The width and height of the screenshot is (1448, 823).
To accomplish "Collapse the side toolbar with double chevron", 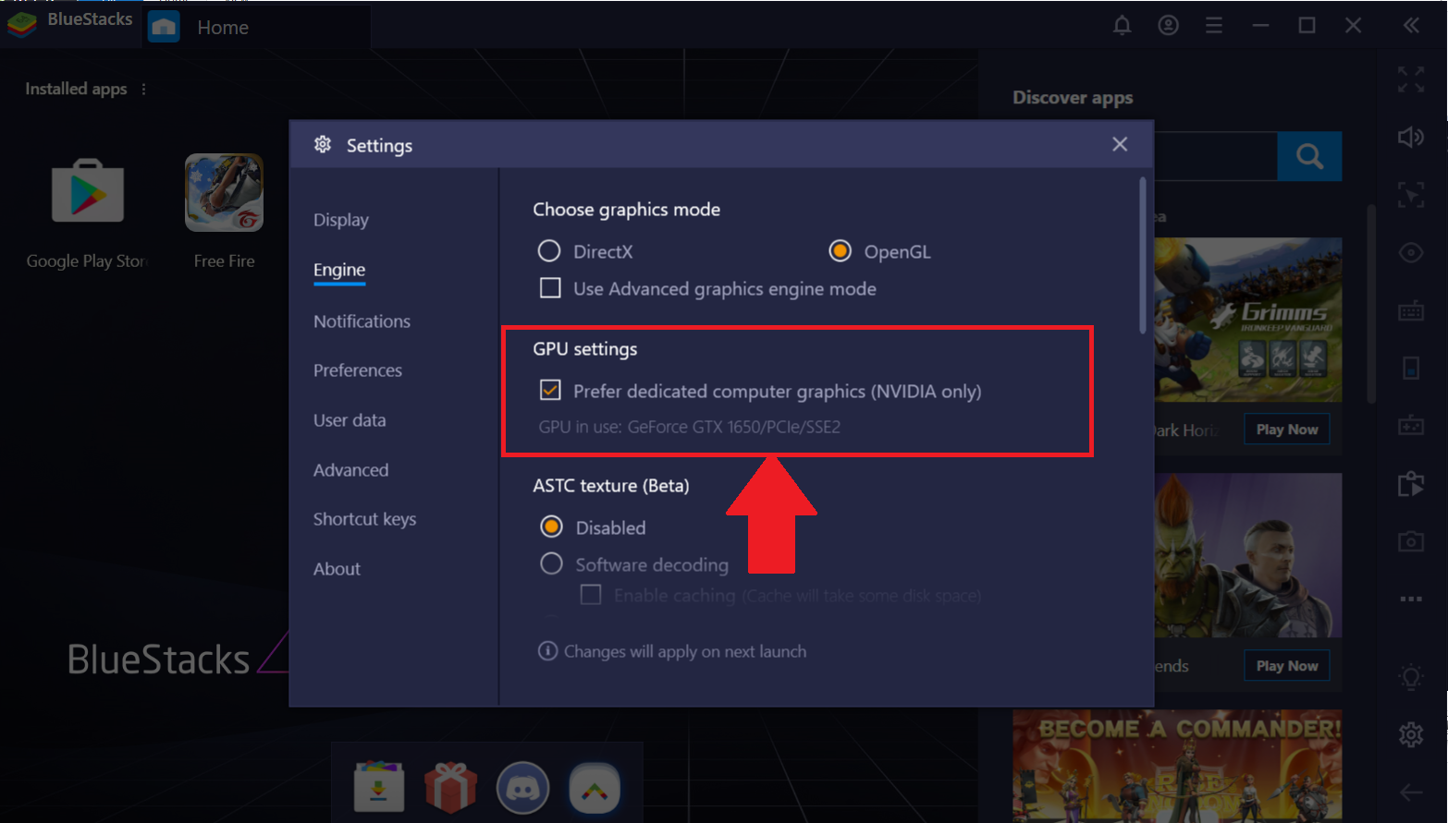I will point(1411,26).
